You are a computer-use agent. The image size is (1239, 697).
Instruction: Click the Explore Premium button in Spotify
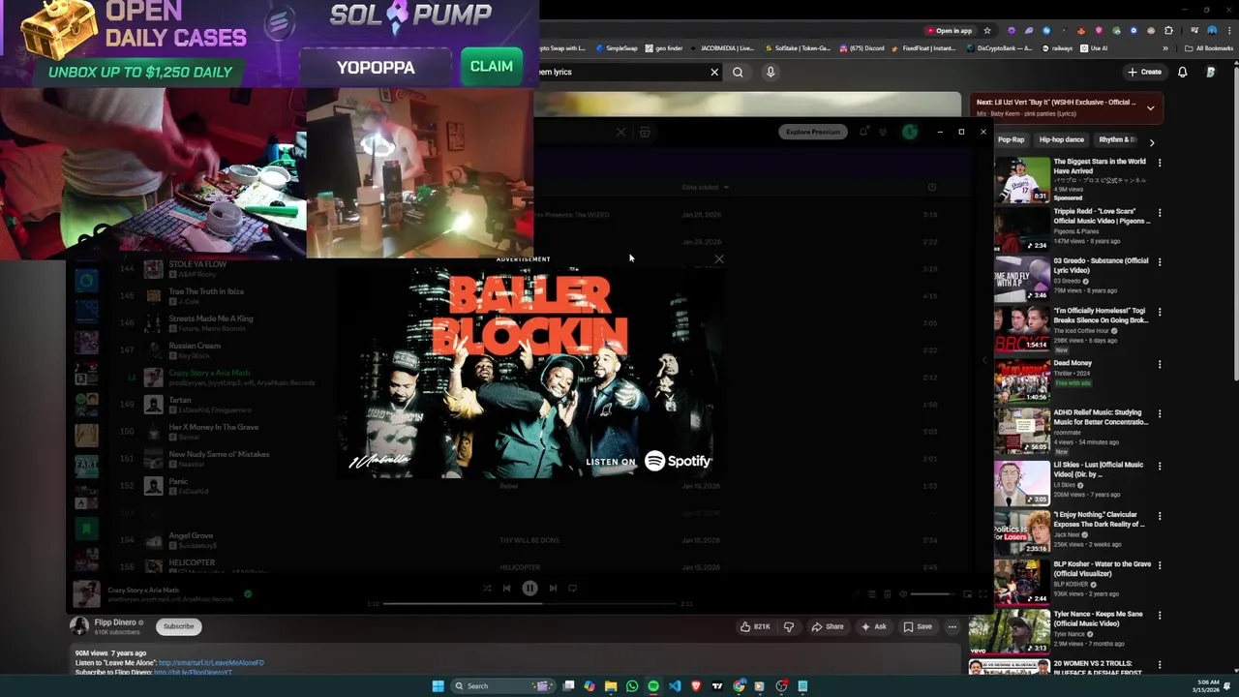click(813, 132)
